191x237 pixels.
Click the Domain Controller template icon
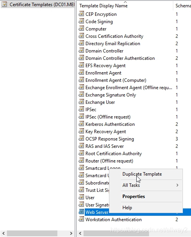coord(81,51)
